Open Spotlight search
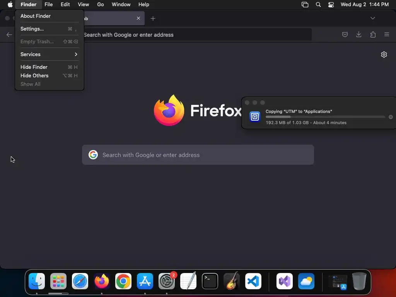This screenshot has width=396, height=297. [318, 5]
